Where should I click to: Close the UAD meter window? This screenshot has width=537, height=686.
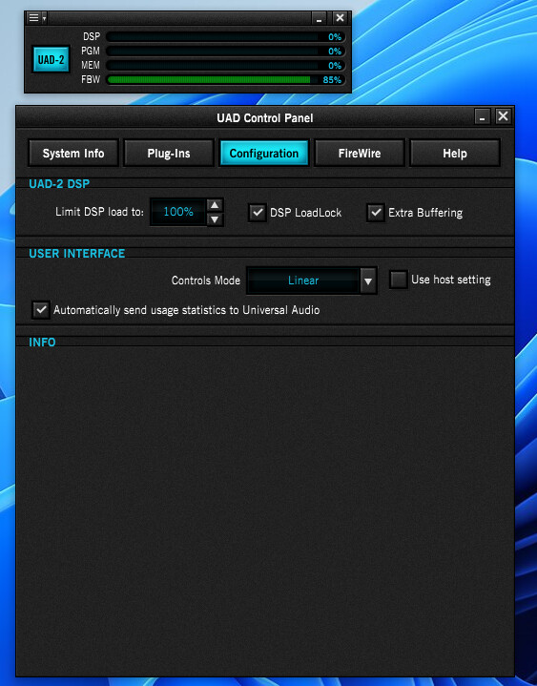pyautogui.click(x=340, y=18)
